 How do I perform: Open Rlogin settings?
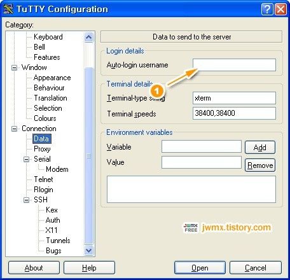pos(43,190)
